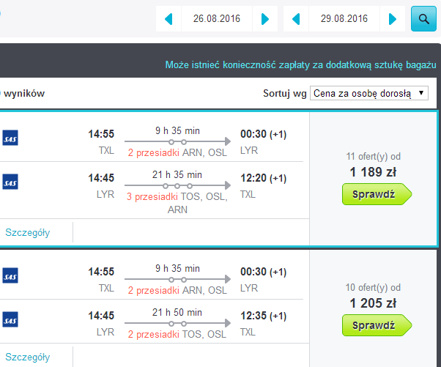Click the return date field 29.08.2016
Screen dimensions: 441x367
coord(344,19)
